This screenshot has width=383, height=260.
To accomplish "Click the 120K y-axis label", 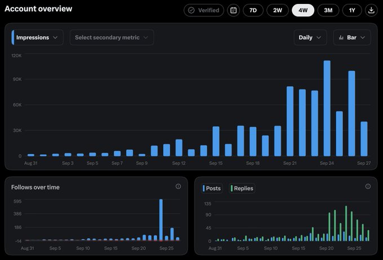I will click(x=16, y=56).
